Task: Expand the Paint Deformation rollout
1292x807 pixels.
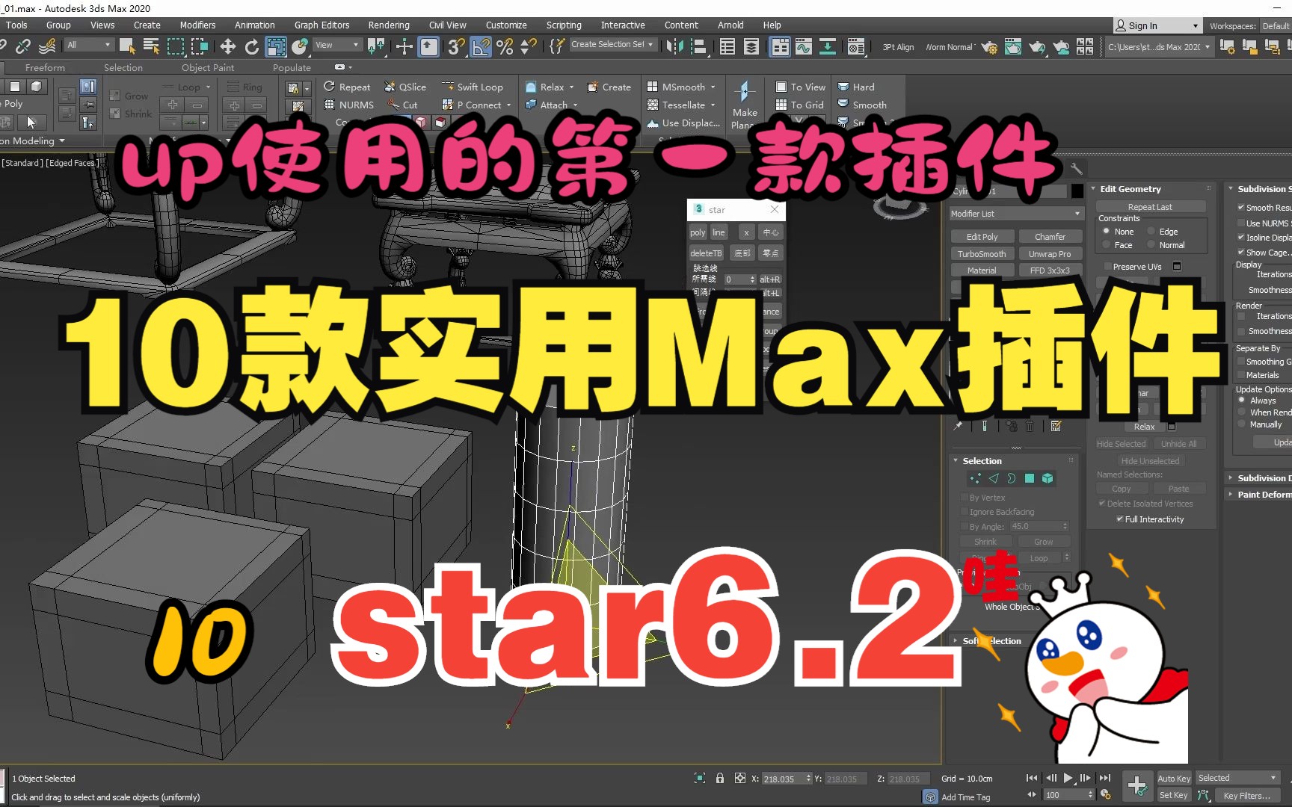Action: coord(1263,495)
